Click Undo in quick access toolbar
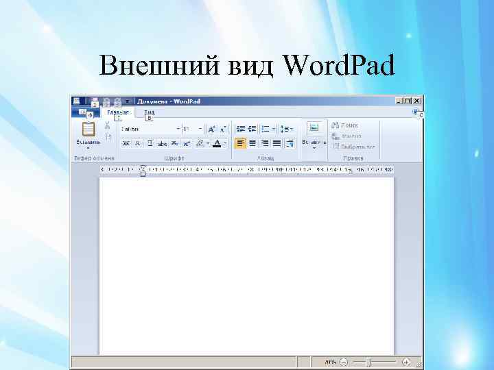This screenshot has width=494, height=370. tap(106, 101)
